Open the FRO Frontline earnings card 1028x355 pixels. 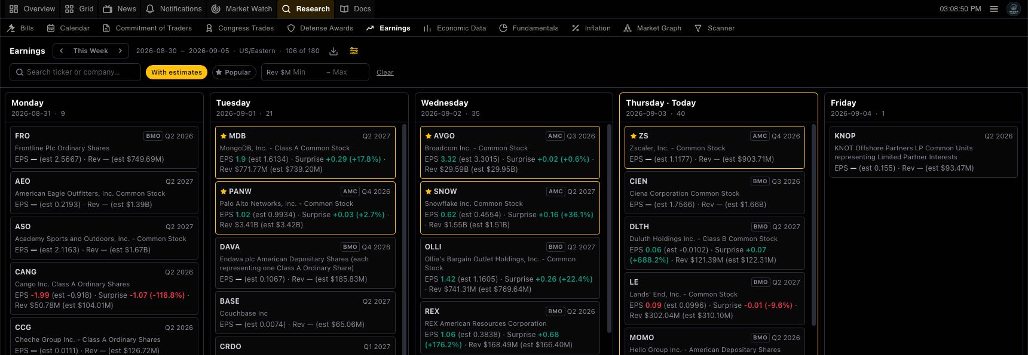(x=104, y=147)
